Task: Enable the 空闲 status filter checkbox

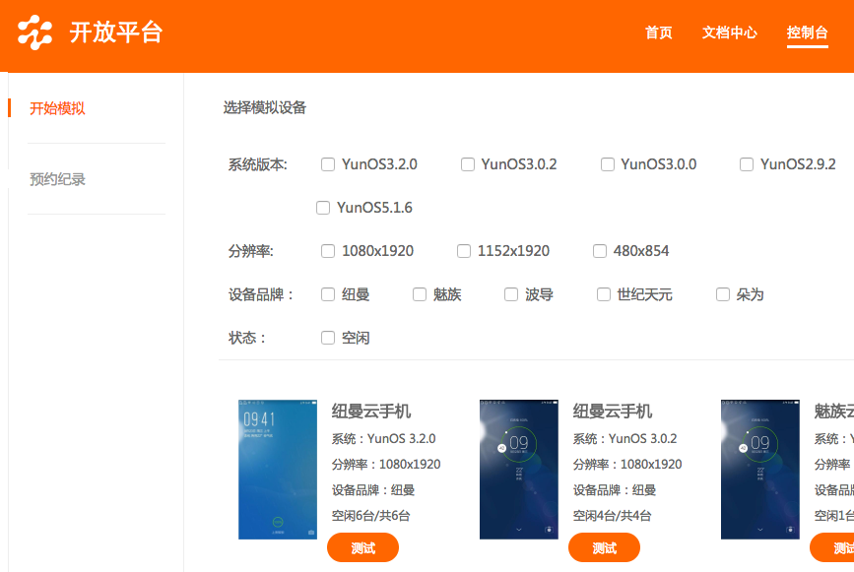Action: tap(328, 338)
